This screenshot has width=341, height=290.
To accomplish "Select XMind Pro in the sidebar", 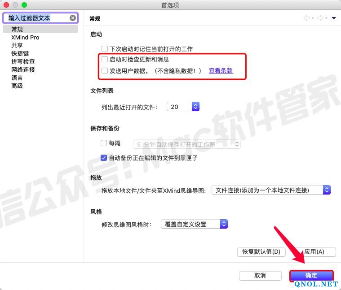I will pos(25,37).
